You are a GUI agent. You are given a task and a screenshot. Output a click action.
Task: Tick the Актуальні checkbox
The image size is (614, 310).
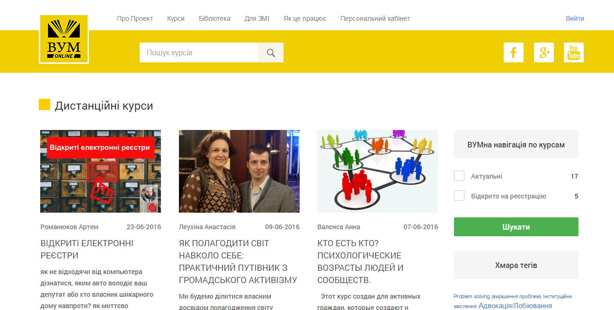tap(459, 176)
